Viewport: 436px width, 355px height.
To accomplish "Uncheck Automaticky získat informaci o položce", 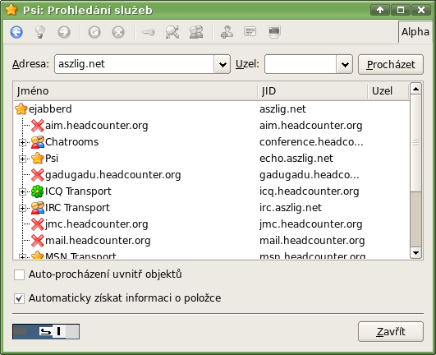I will (19, 298).
